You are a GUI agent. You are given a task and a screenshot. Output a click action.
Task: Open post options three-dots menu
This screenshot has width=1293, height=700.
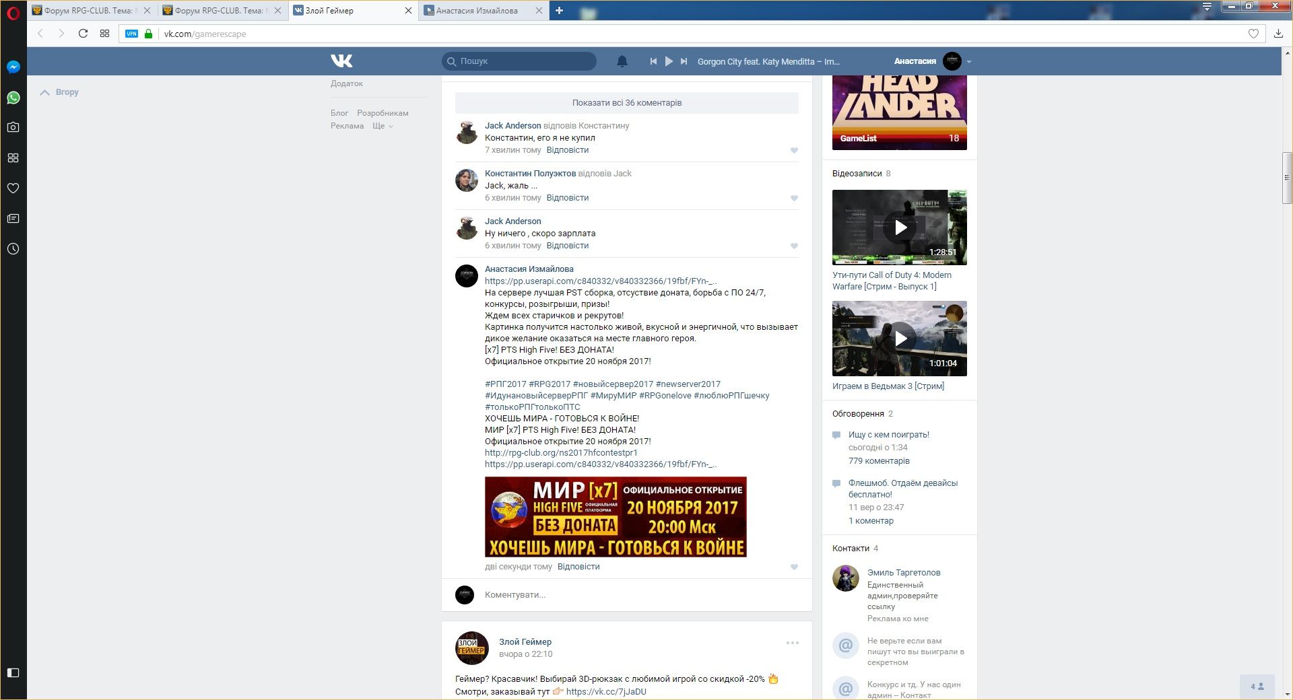pyautogui.click(x=793, y=643)
